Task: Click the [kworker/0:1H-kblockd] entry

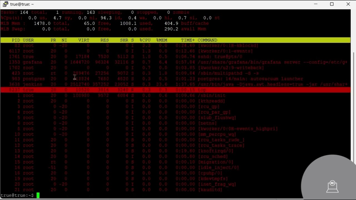Action: pos(228,46)
